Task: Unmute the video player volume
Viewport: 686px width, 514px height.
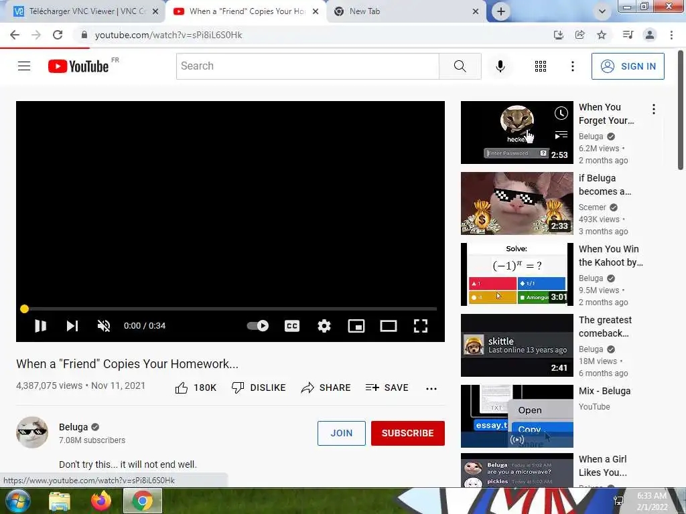Action: (x=104, y=326)
